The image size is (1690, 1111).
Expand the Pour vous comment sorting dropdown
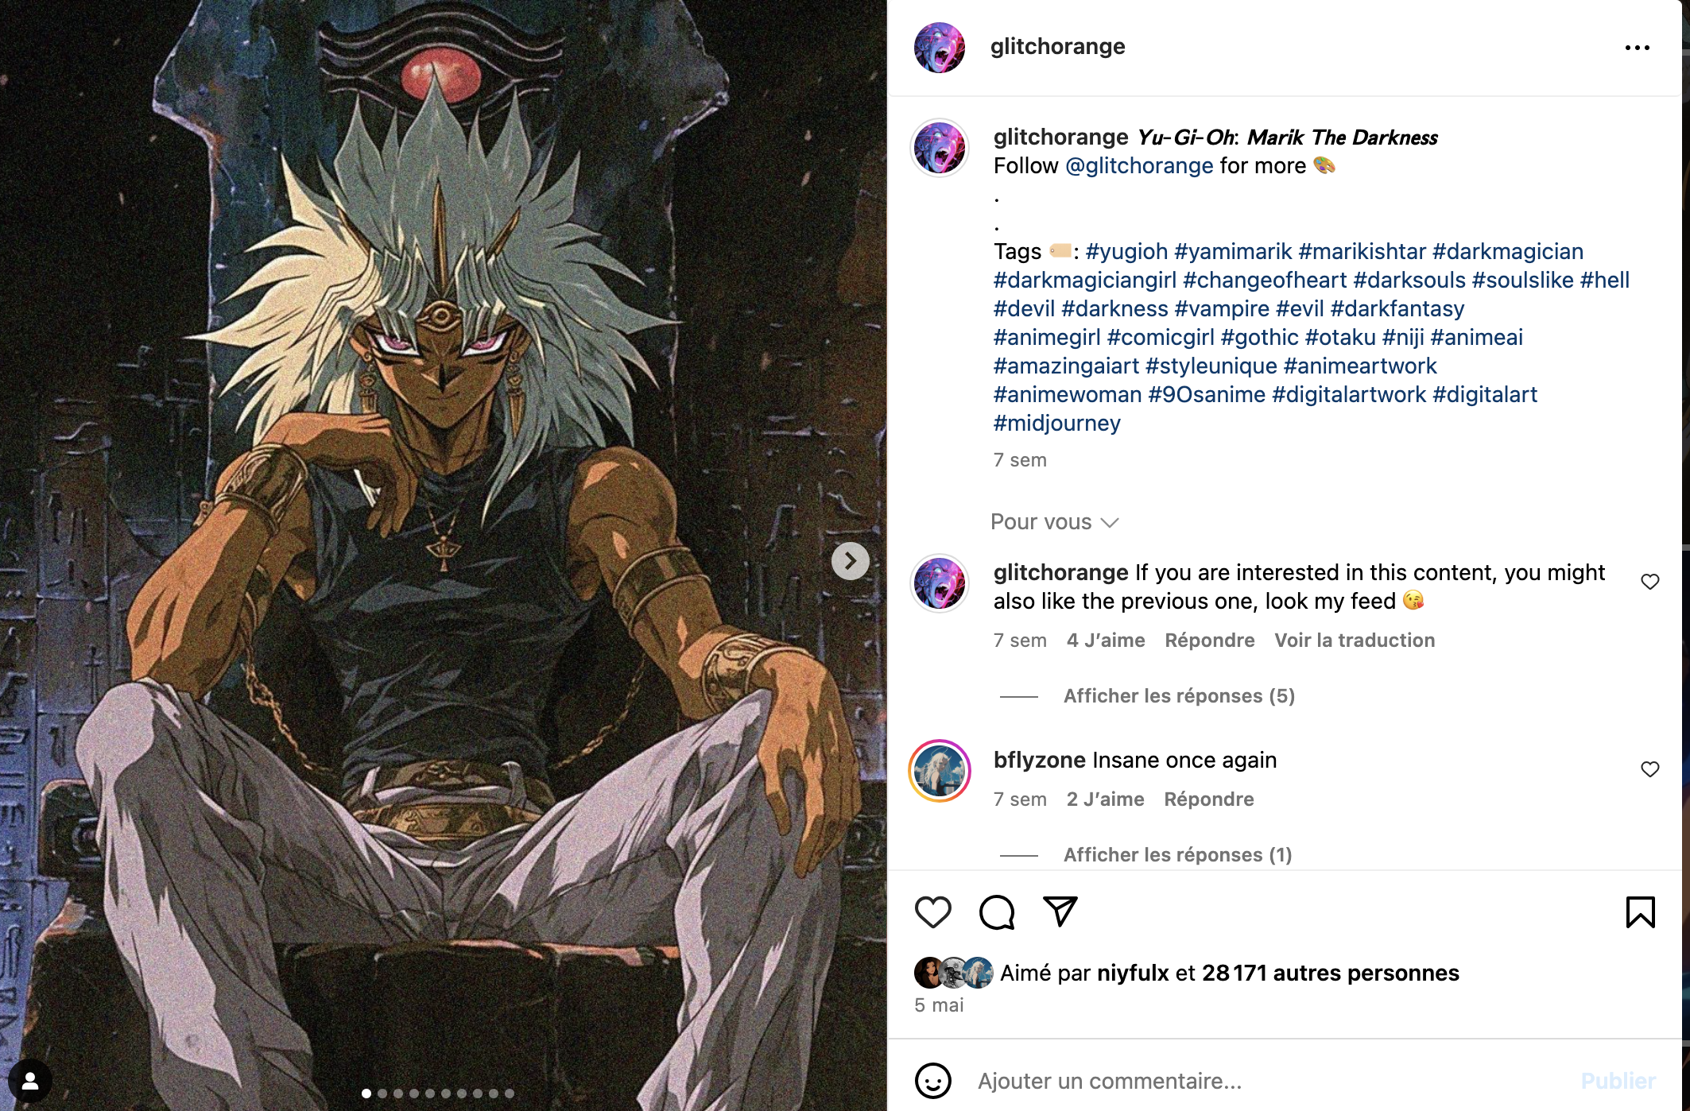click(x=1054, y=522)
